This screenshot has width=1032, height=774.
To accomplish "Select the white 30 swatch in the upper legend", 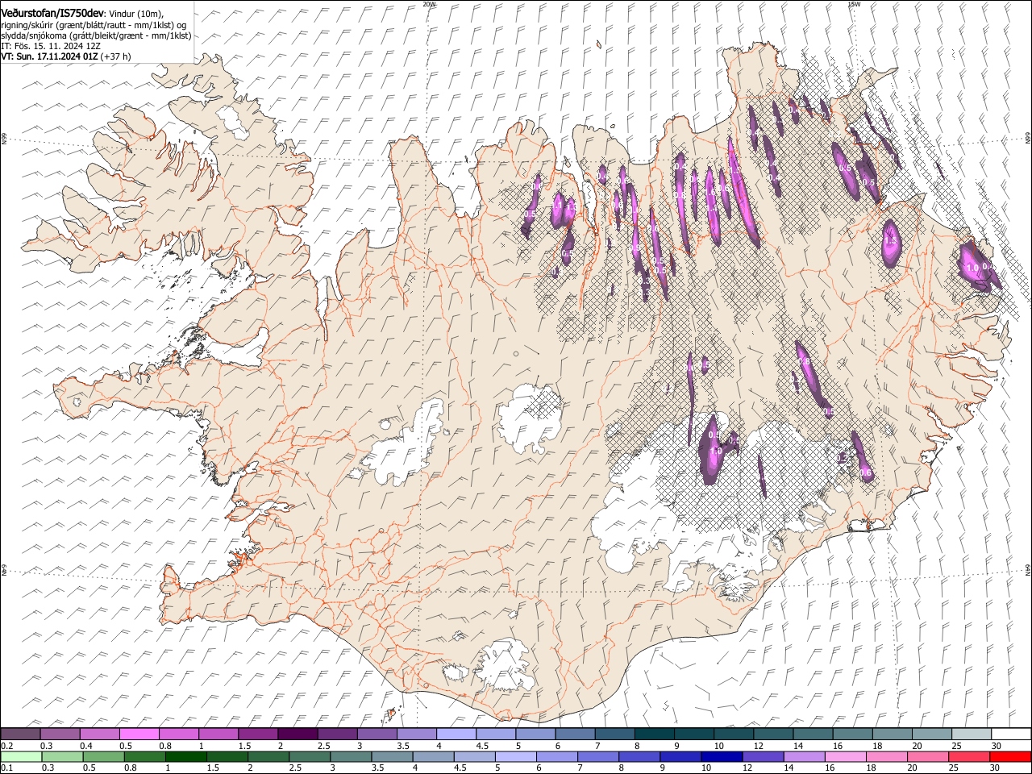I will [x=1010, y=734].
